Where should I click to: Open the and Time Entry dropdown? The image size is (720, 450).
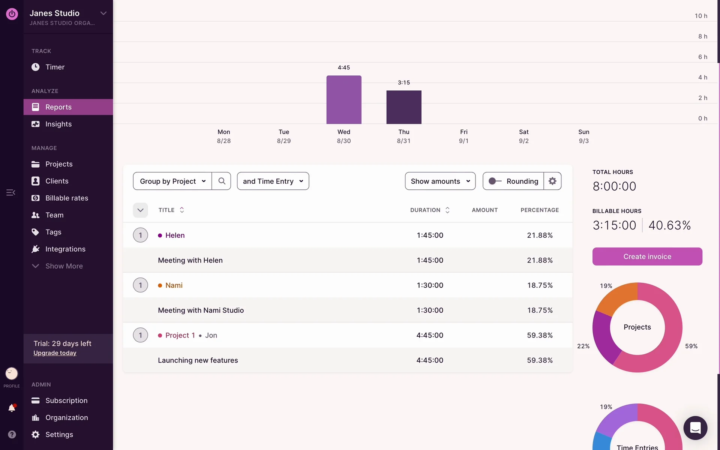[273, 181]
